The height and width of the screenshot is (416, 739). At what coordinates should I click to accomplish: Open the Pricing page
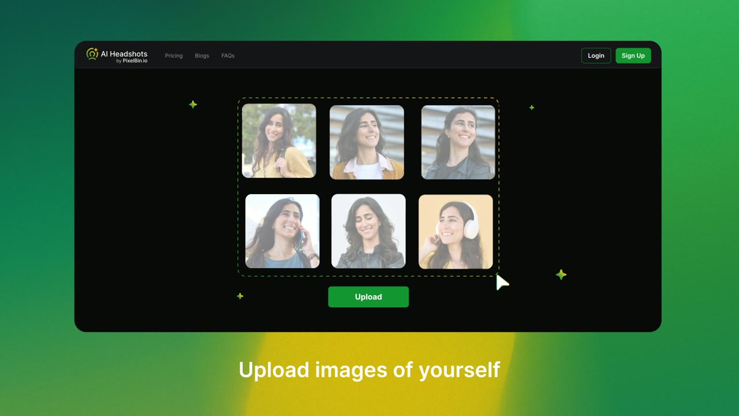[174, 56]
